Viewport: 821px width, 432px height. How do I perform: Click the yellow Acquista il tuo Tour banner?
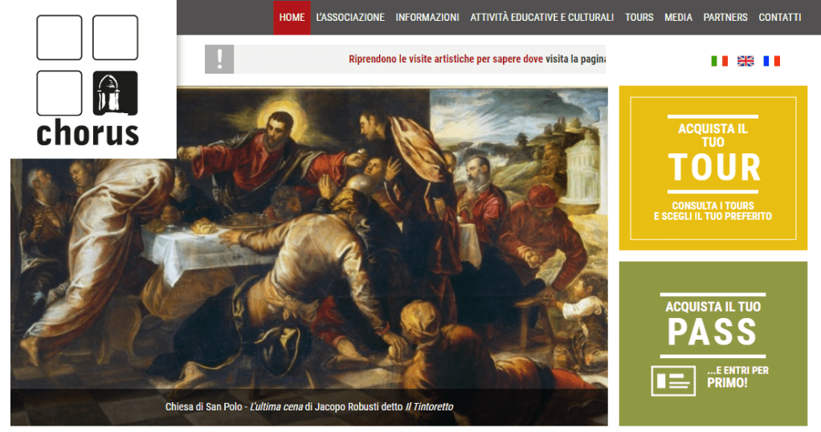(713, 168)
